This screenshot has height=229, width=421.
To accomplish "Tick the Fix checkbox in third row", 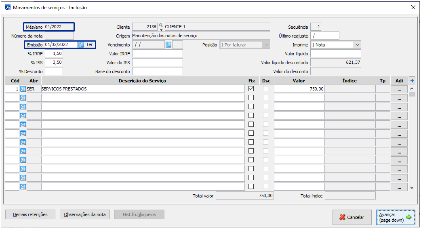I will coord(251,107).
